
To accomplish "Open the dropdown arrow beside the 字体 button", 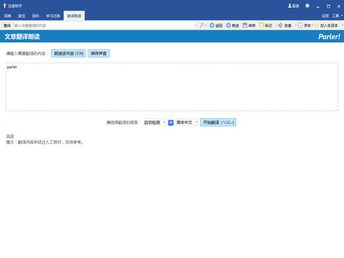I will [x=312, y=25].
